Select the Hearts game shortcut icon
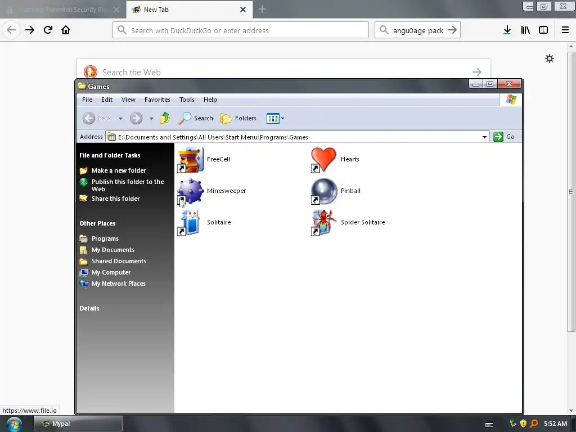The width and height of the screenshot is (576, 432). tap(323, 160)
